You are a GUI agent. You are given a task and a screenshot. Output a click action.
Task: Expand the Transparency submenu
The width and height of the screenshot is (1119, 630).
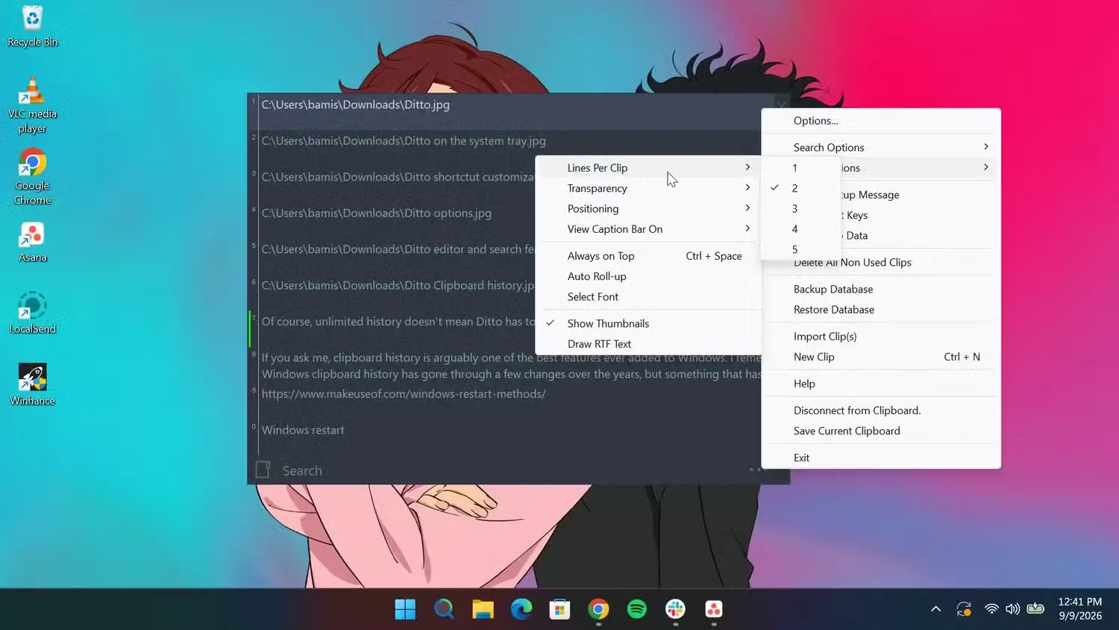tap(648, 188)
